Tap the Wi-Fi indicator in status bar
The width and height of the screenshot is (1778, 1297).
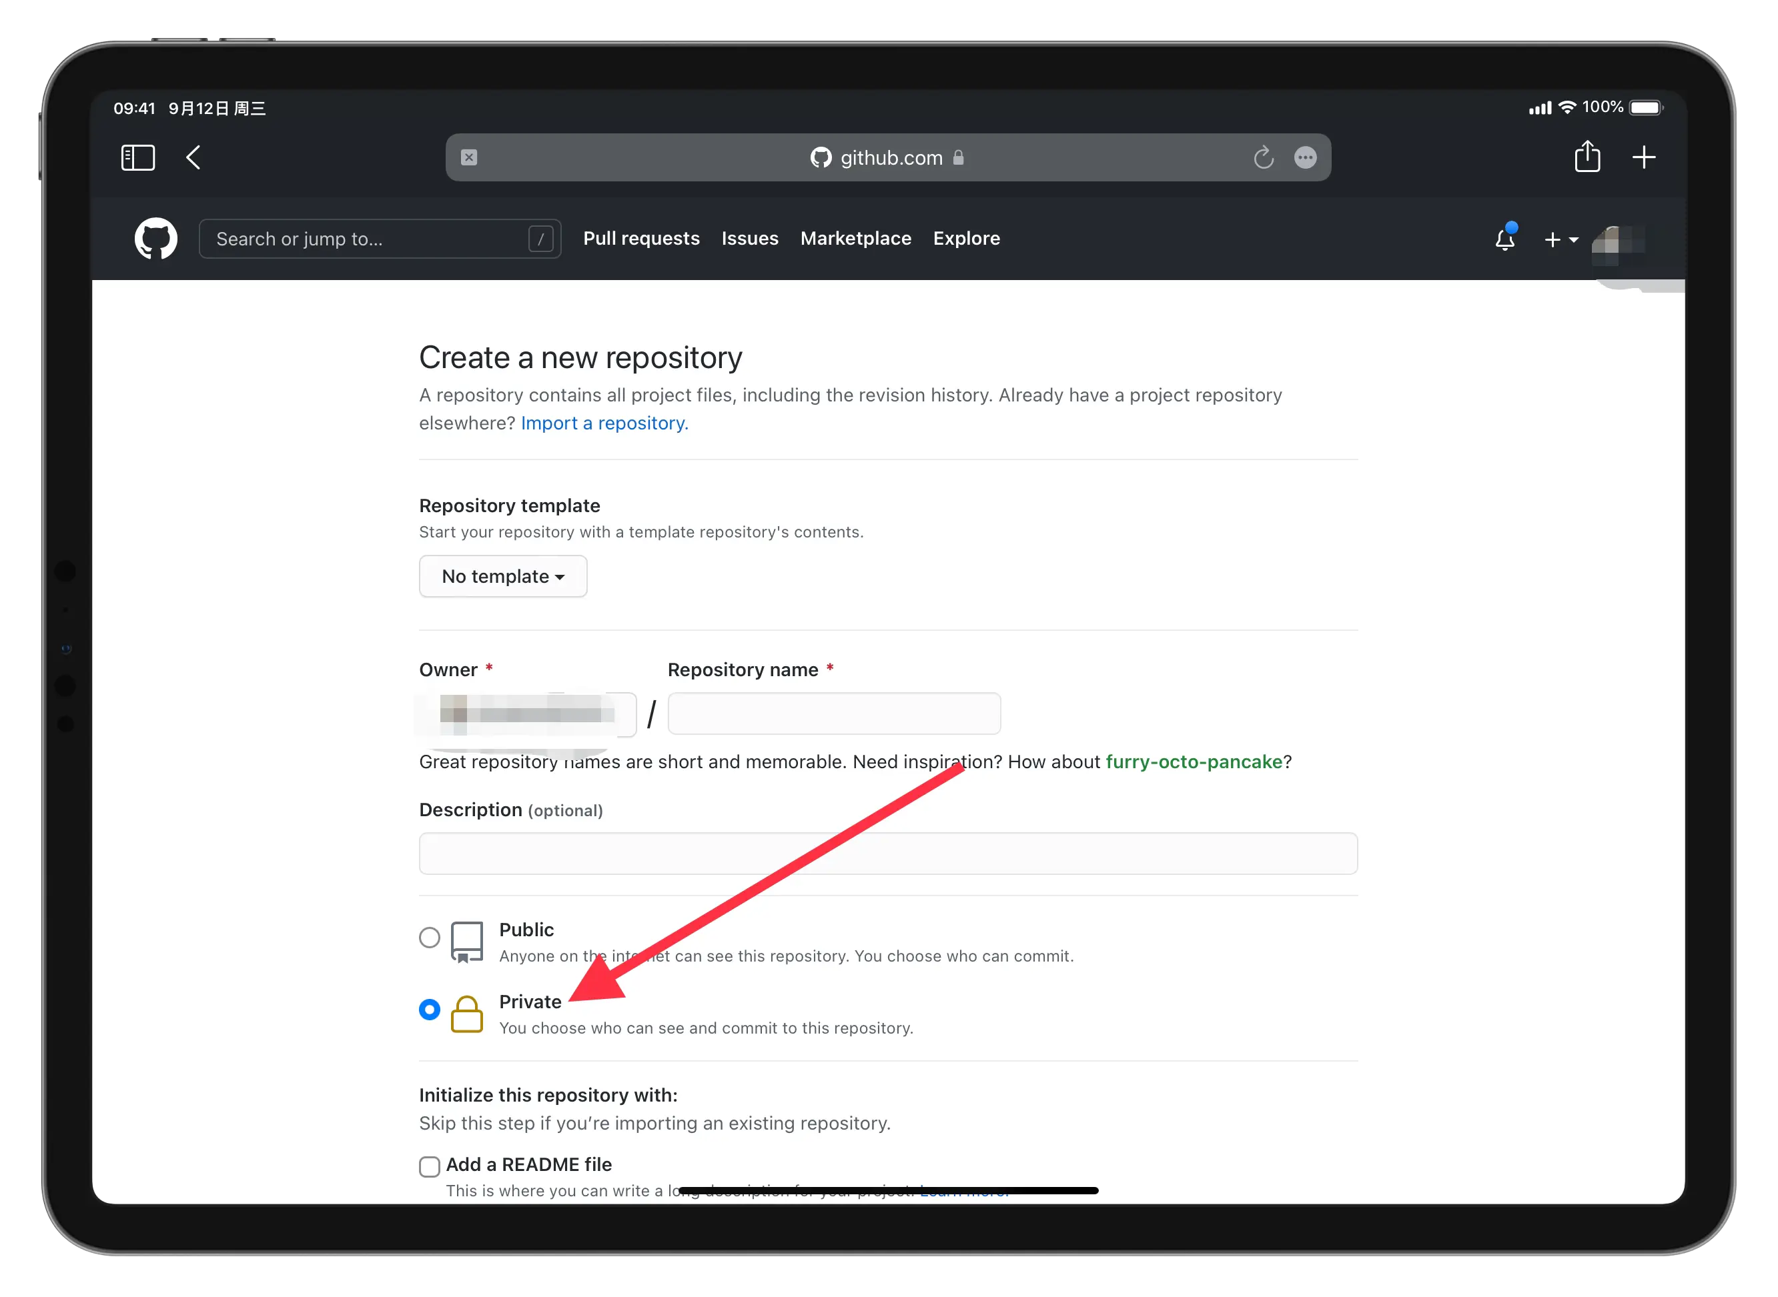1568,107
